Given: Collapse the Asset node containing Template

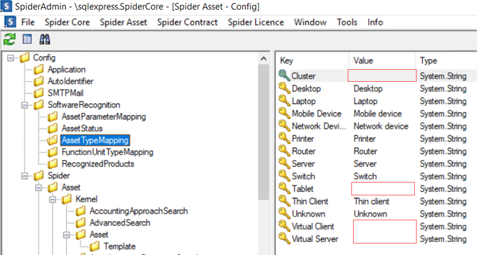Looking at the screenshot, I should tap(67, 235).
